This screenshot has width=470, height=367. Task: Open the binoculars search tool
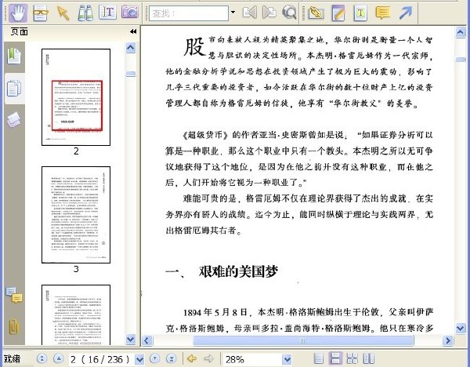point(85,13)
